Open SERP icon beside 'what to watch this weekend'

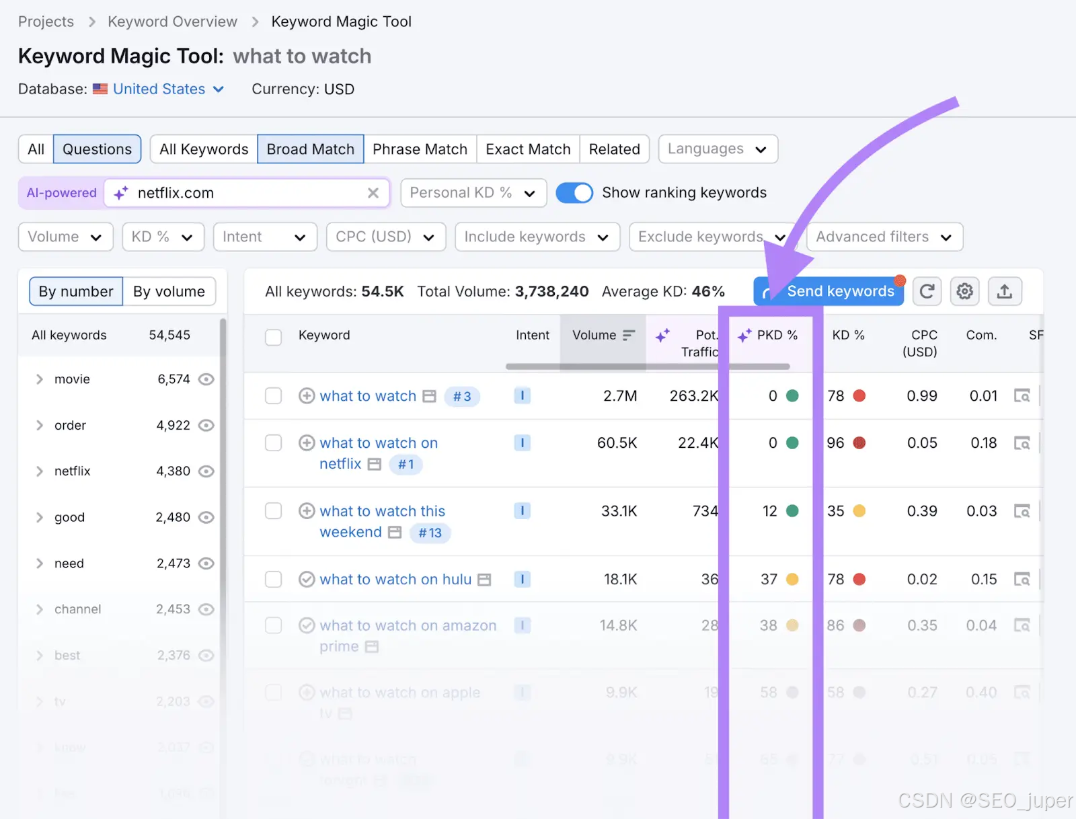[395, 533]
